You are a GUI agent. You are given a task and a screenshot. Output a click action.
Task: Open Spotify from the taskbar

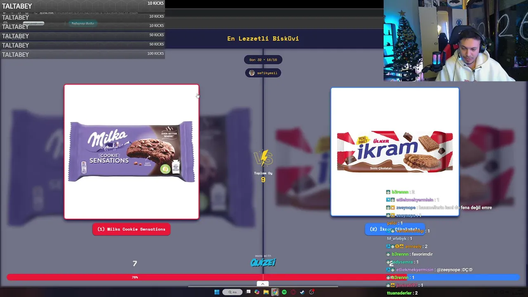pos(284,292)
